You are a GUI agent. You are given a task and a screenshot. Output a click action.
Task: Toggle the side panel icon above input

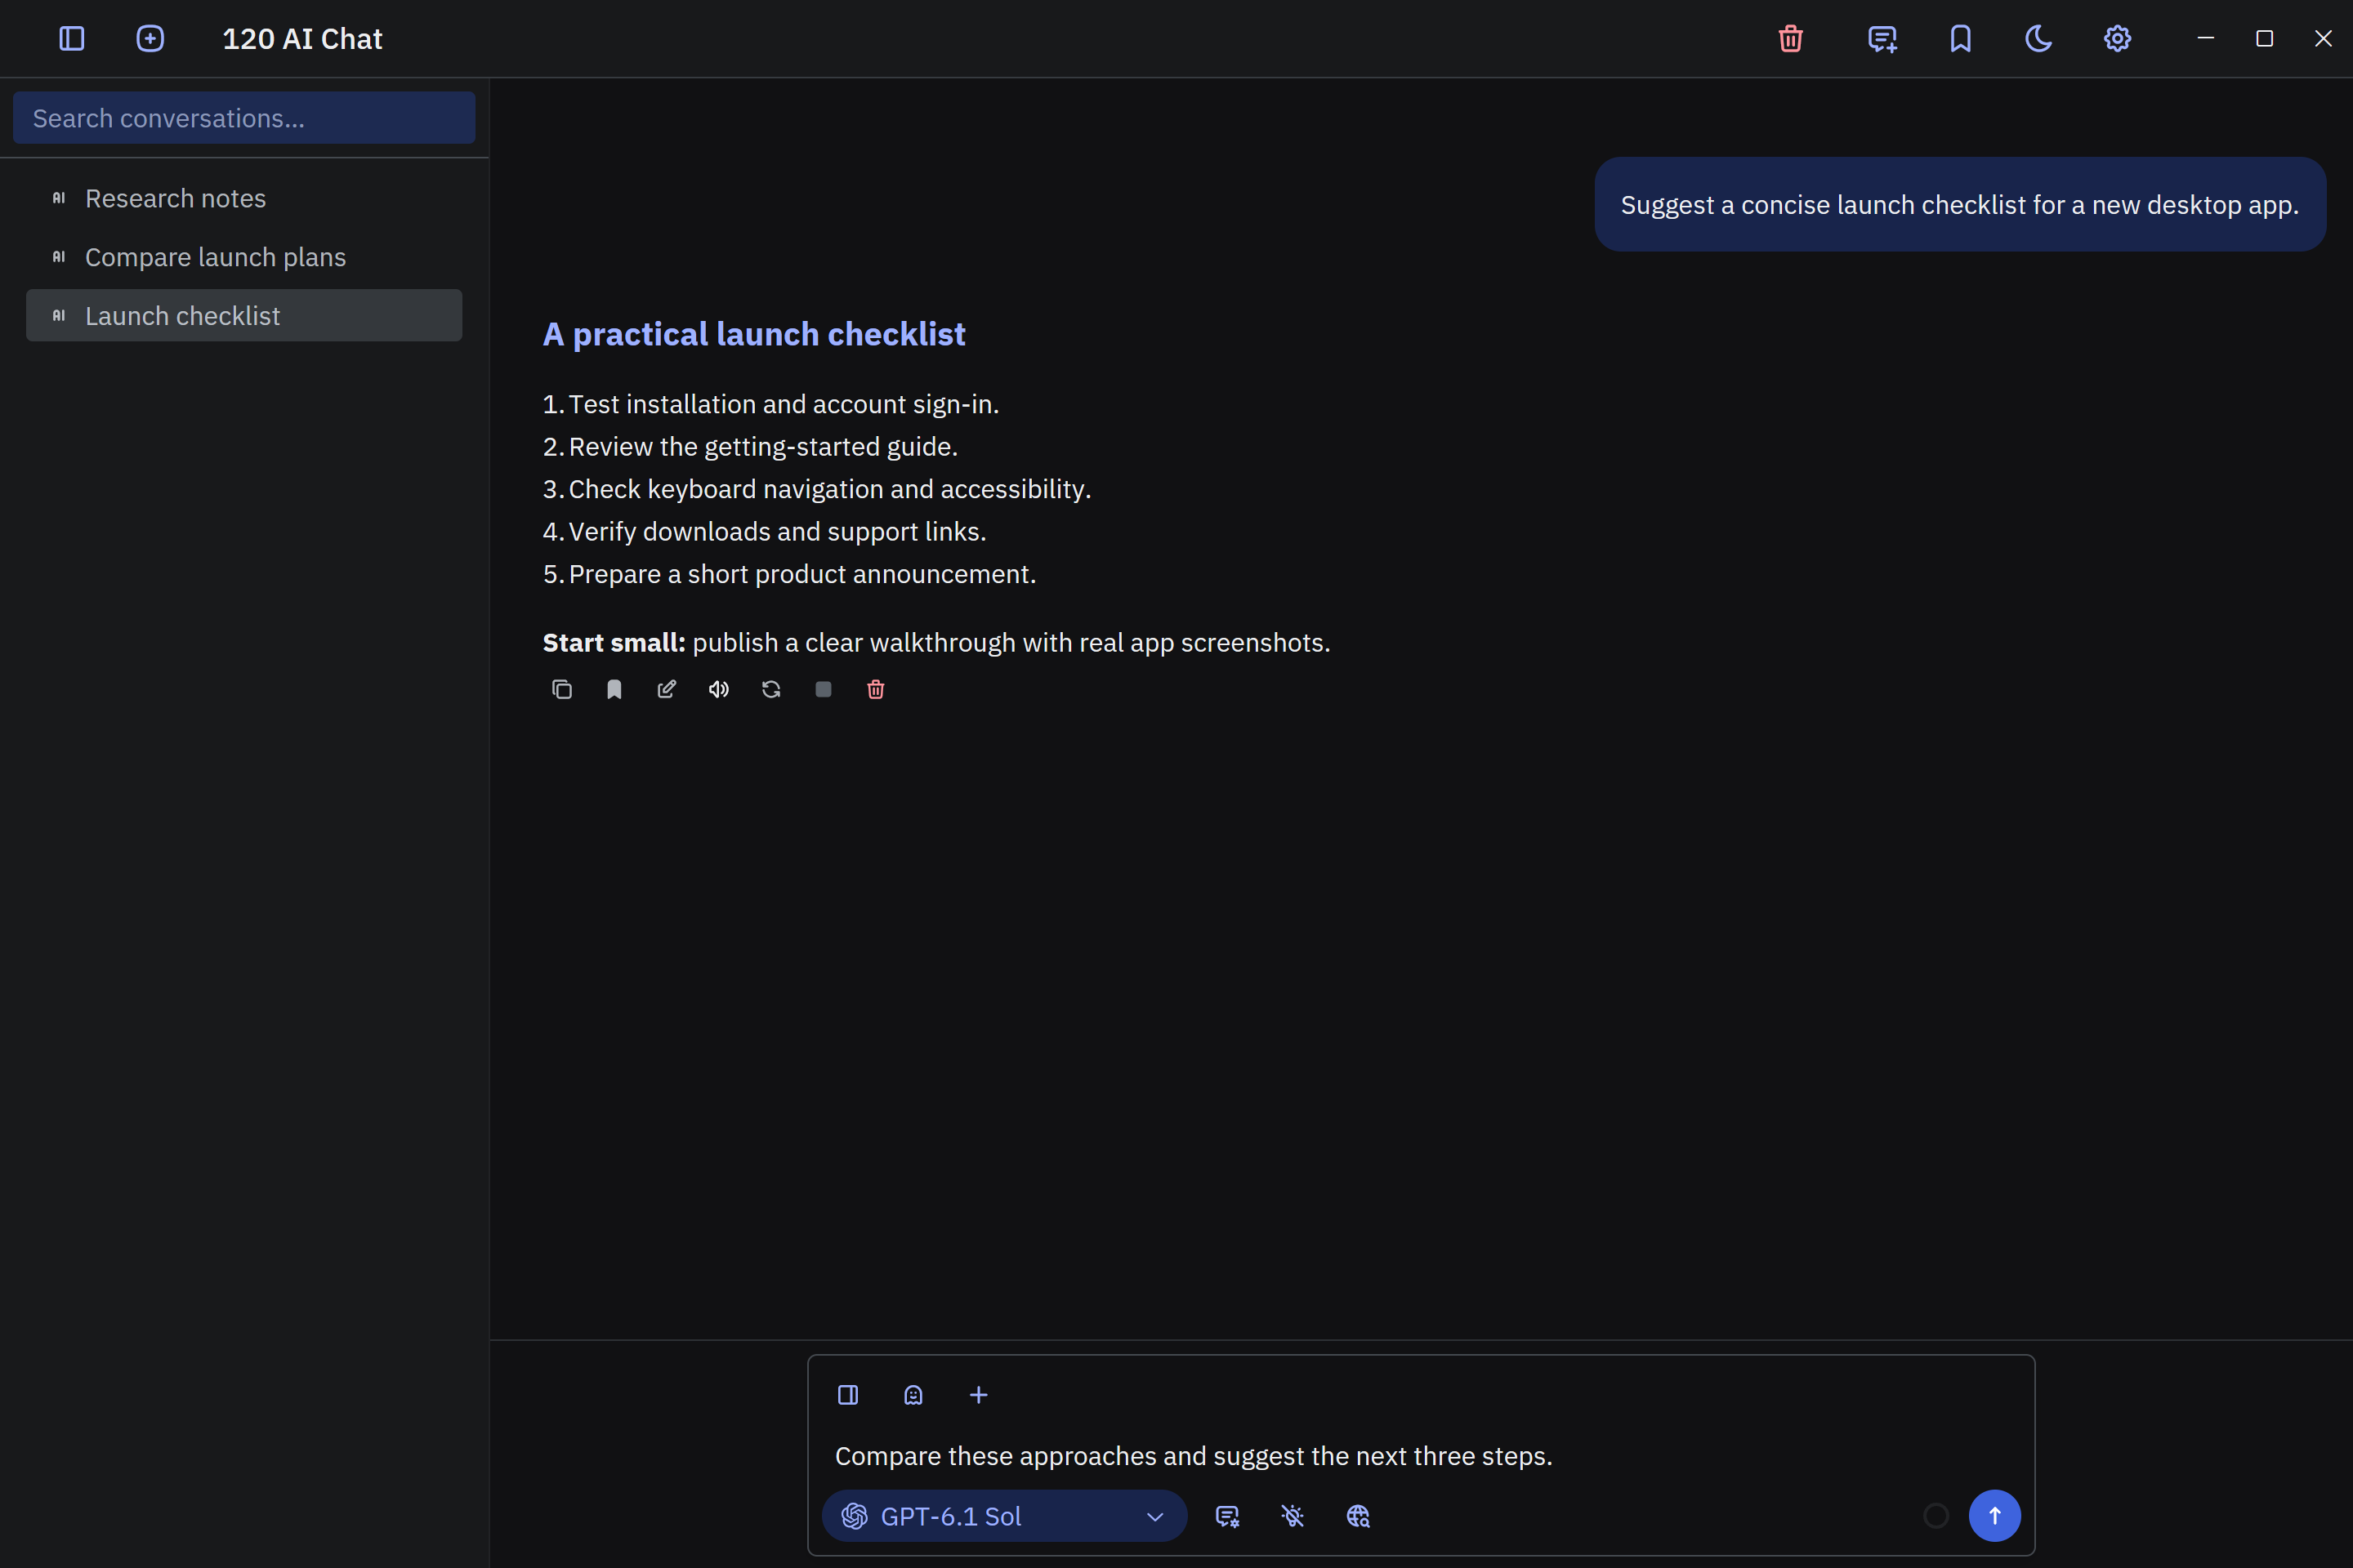pos(848,1395)
